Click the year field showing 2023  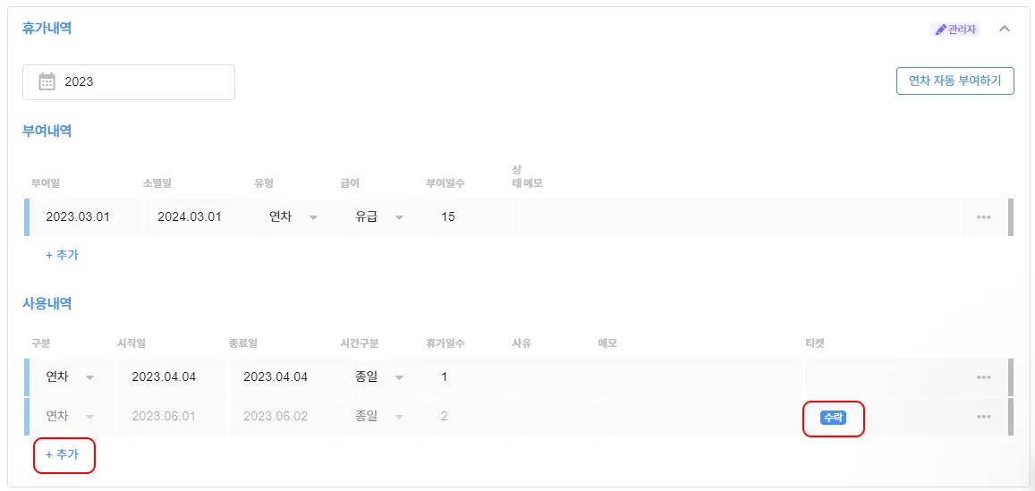[x=129, y=82]
